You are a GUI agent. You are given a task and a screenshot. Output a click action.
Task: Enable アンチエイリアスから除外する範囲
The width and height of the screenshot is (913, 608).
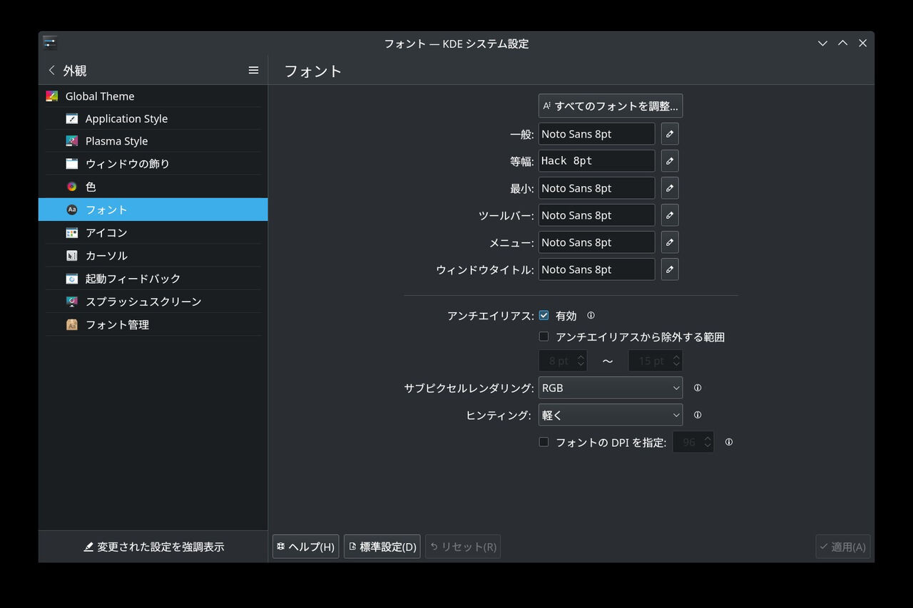point(544,336)
